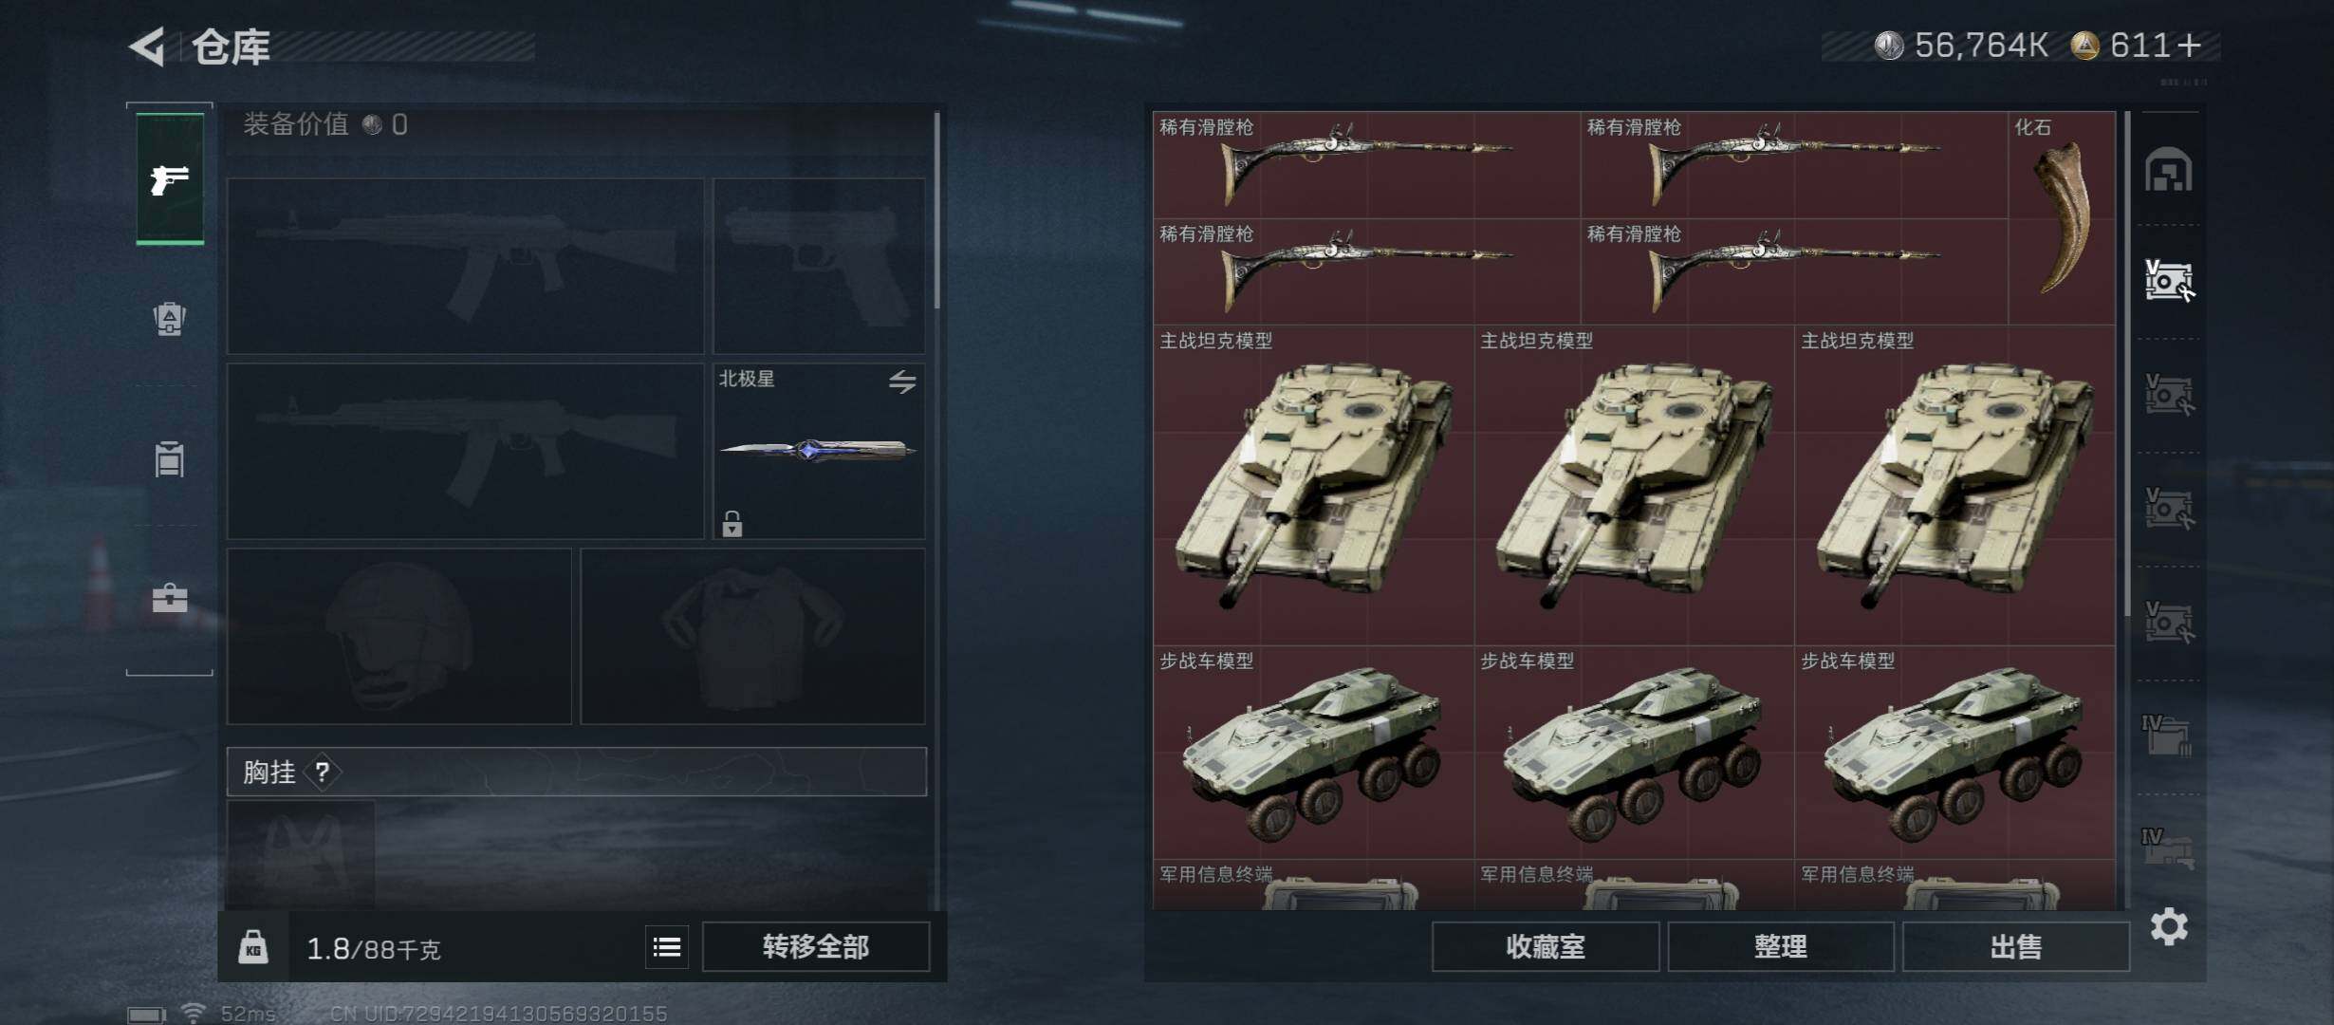Viewport: 2334px width, 1025px height.
Task: Select the 化石 fossil item thumbnail
Action: click(2062, 218)
